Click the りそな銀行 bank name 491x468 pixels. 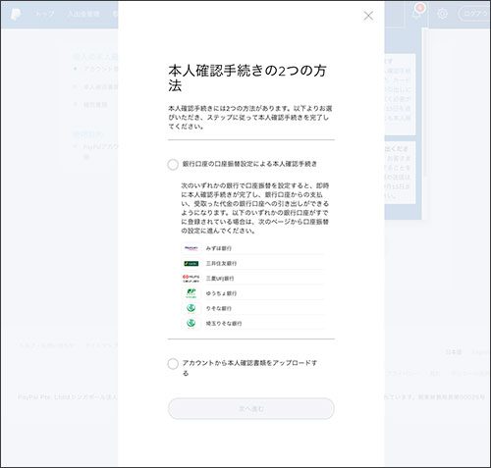[219, 308]
